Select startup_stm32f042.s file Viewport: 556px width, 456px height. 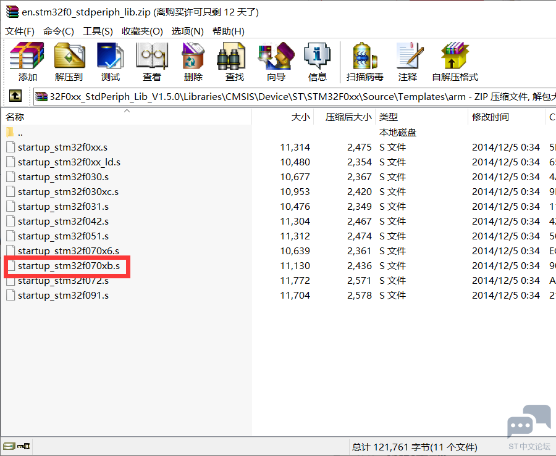coord(63,222)
